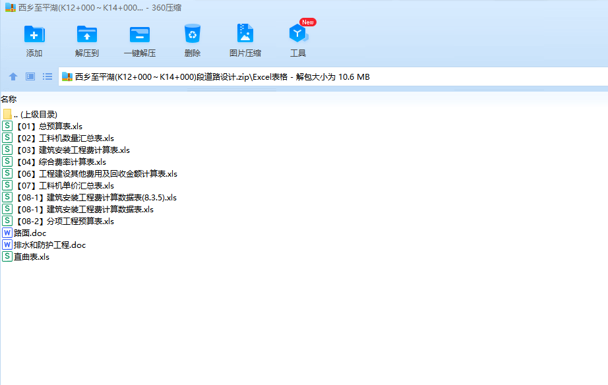Viewport: 608px width, 385px height.
Task: Open the 图片压缩 image compression tool
Action: pyautogui.click(x=245, y=34)
